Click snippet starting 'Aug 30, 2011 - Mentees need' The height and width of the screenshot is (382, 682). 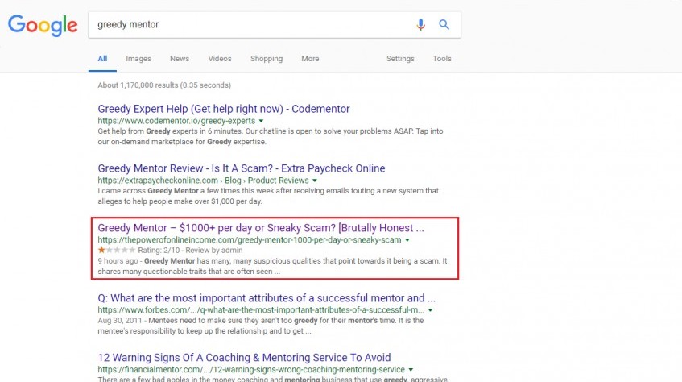pyautogui.click(x=261, y=326)
